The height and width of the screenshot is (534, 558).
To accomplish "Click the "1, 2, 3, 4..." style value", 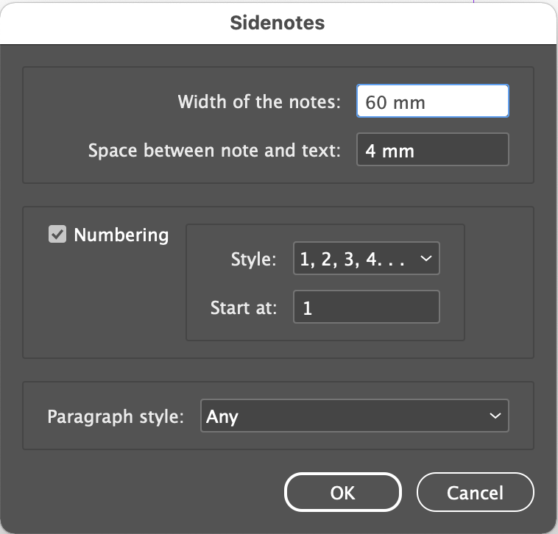I will click(353, 259).
